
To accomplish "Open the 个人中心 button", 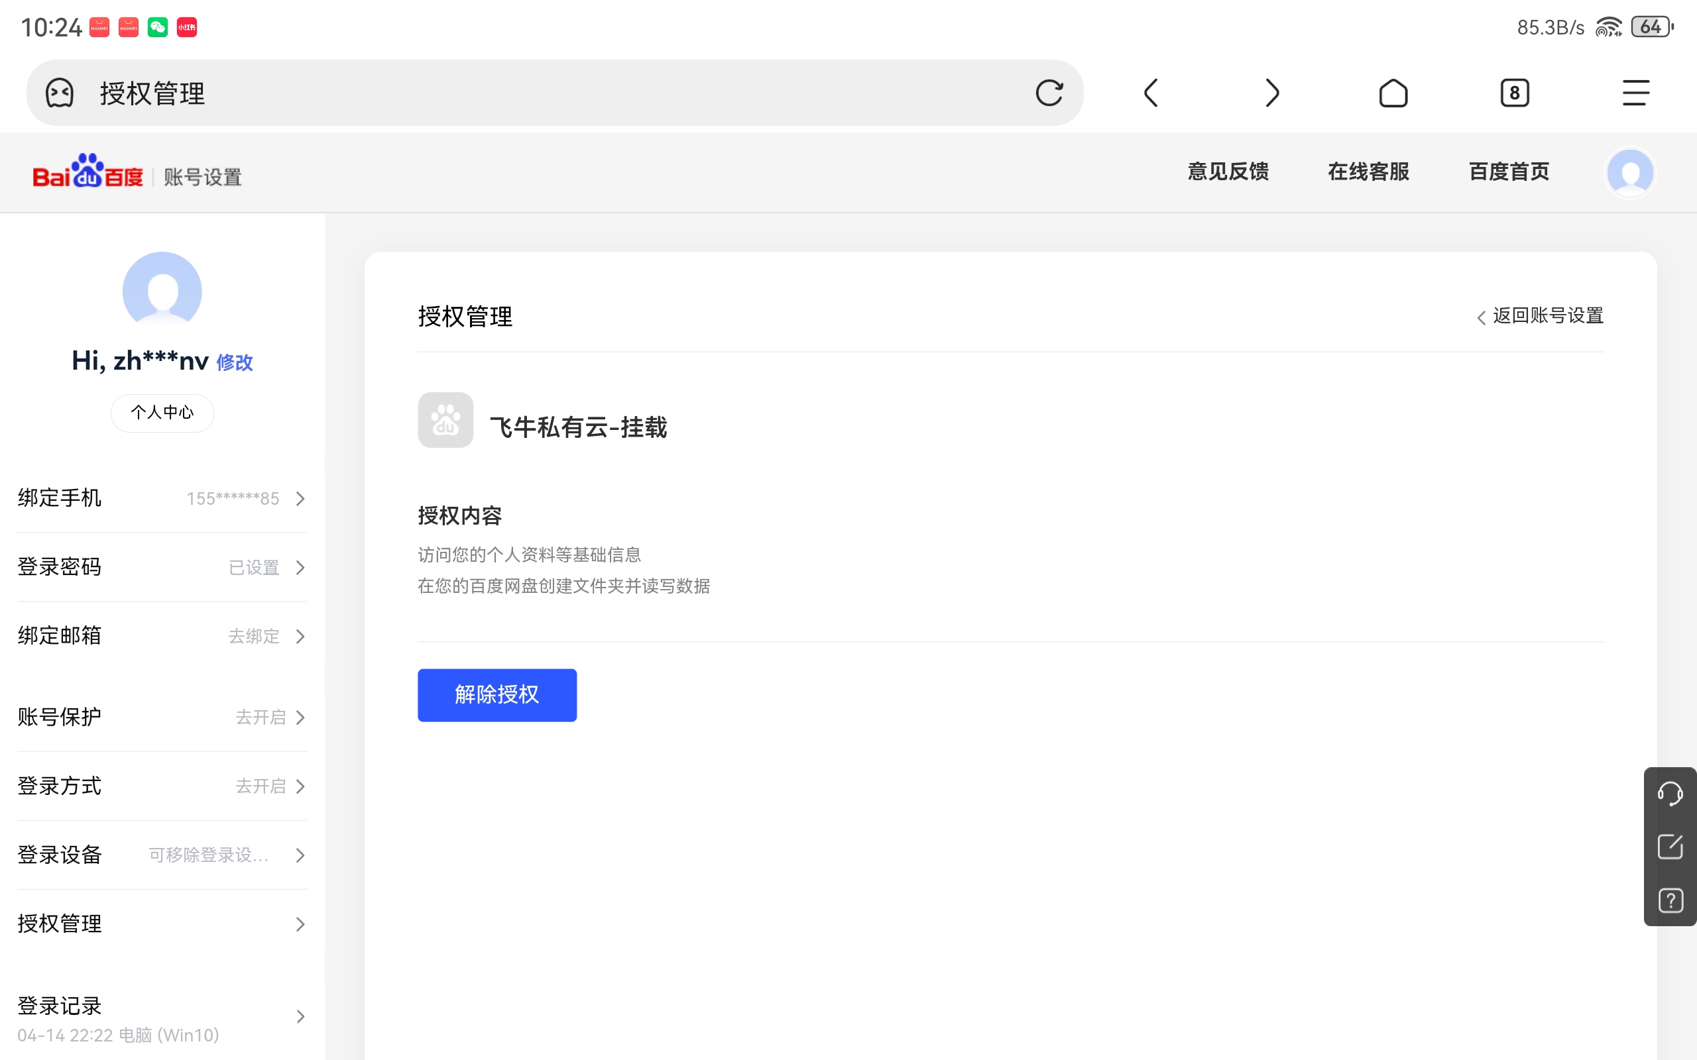I will pos(162,412).
